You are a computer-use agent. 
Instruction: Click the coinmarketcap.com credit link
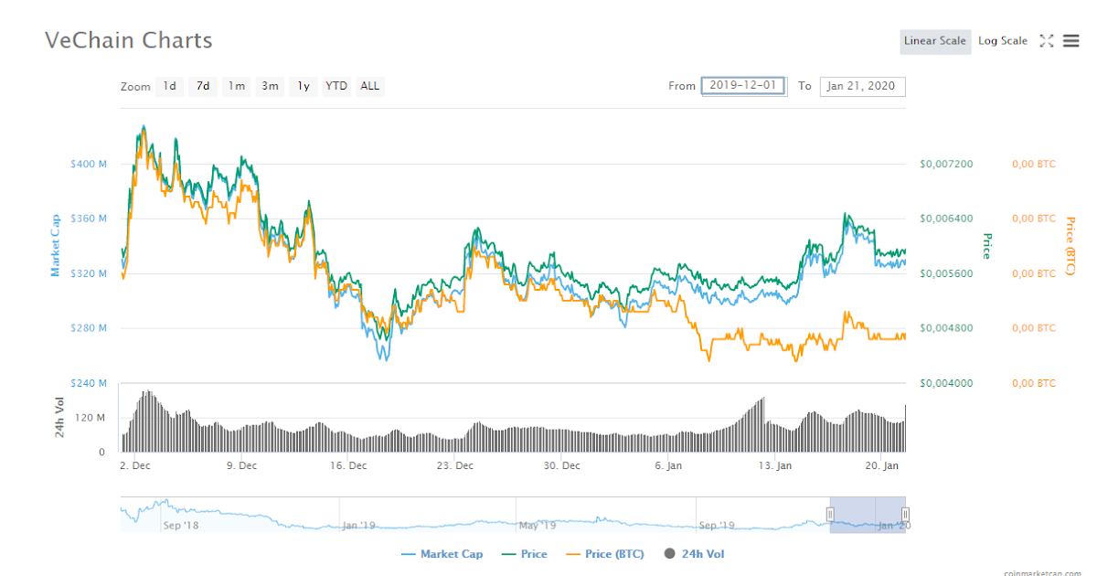click(1041, 572)
